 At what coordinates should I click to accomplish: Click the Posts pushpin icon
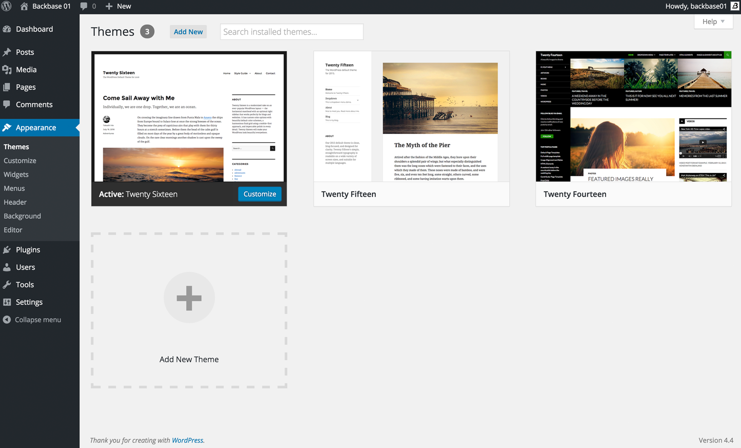click(7, 52)
